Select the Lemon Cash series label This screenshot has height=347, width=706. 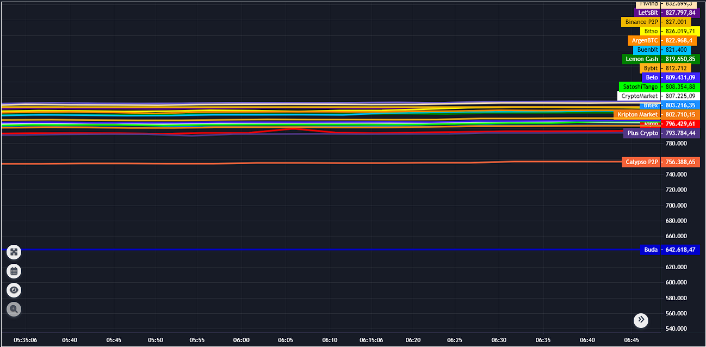pyautogui.click(x=641, y=59)
